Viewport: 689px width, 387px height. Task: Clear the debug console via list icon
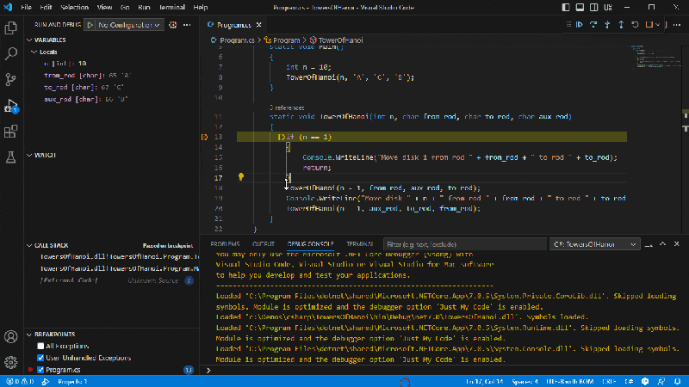[649, 244]
